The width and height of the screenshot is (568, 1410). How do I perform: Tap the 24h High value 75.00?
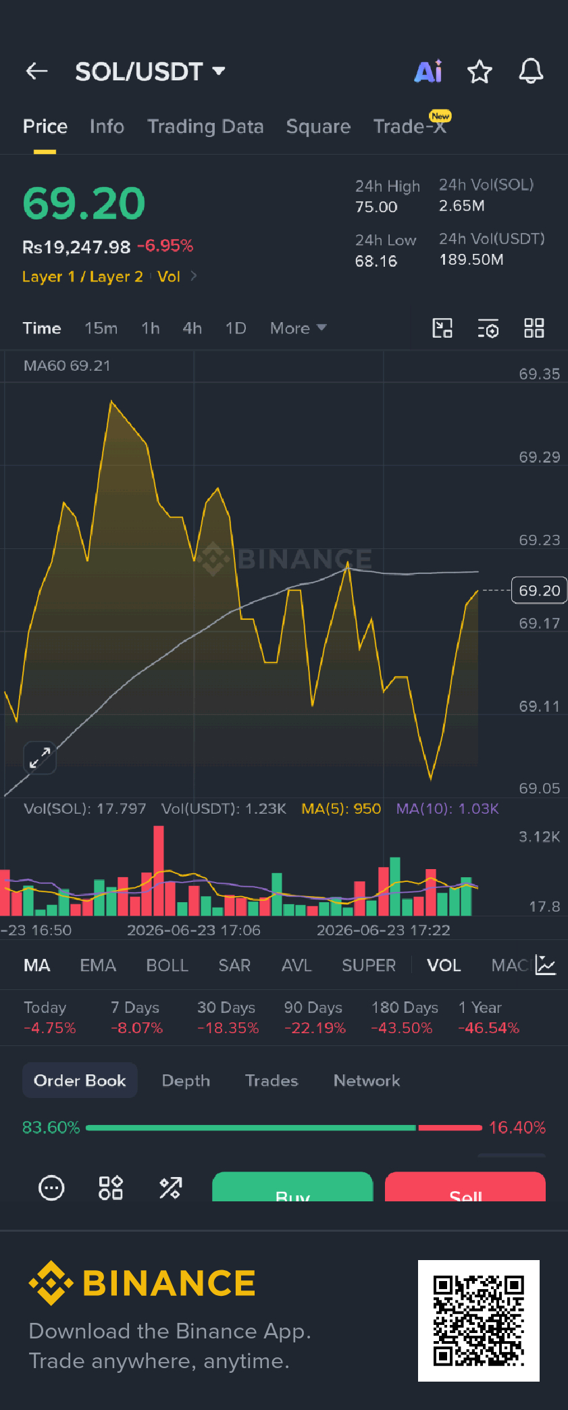tap(376, 207)
